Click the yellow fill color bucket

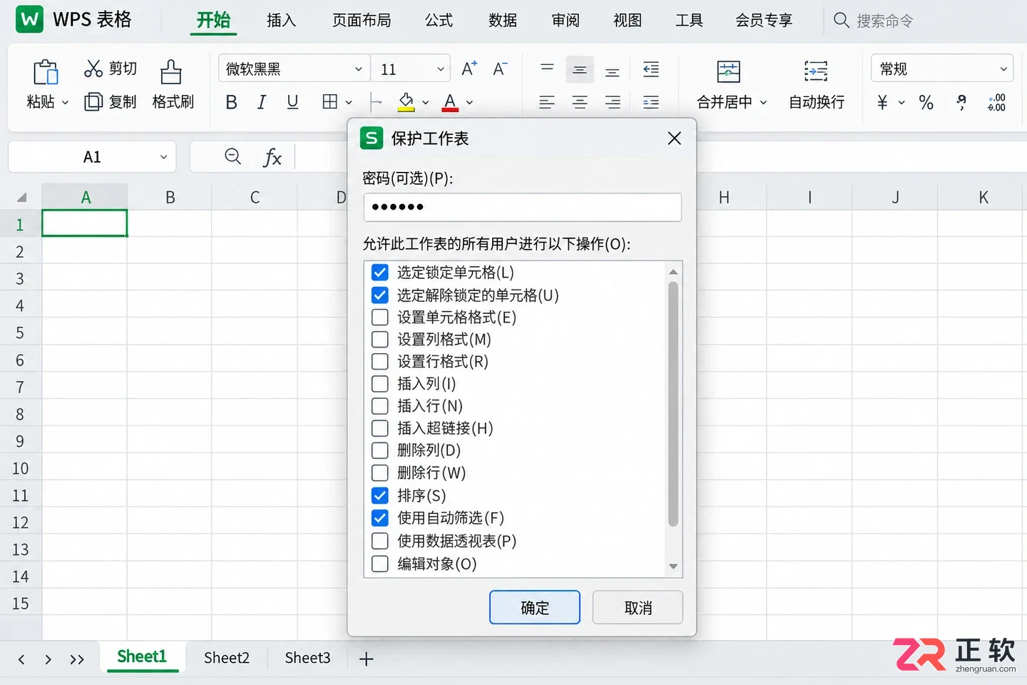(406, 102)
